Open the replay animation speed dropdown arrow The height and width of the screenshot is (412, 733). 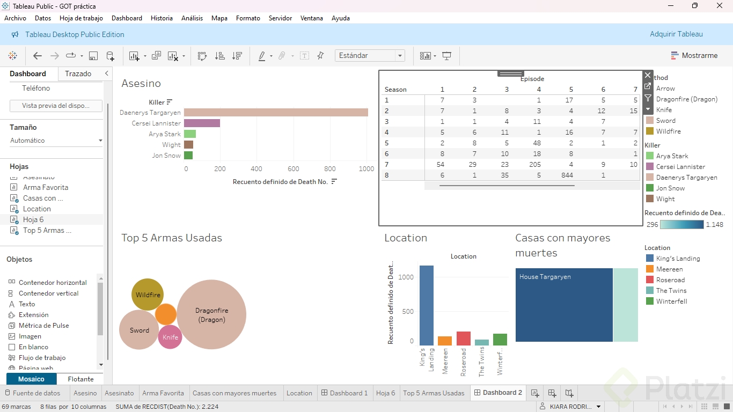click(82, 56)
